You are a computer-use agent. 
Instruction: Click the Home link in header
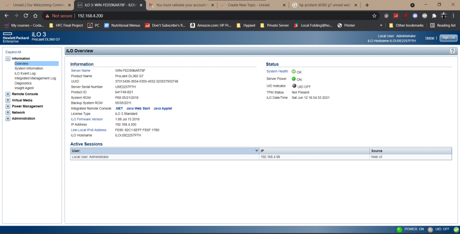click(x=430, y=38)
